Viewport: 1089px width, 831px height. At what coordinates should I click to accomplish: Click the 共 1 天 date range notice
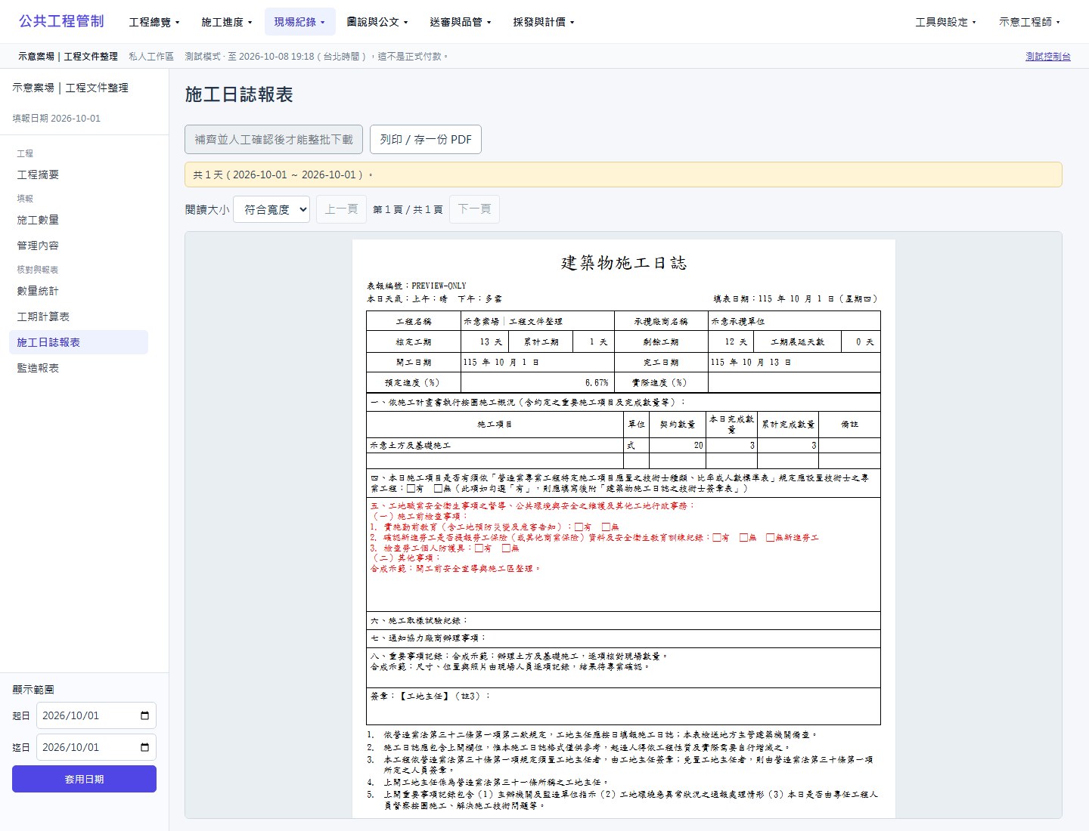pyautogui.click(x=623, y=175)
